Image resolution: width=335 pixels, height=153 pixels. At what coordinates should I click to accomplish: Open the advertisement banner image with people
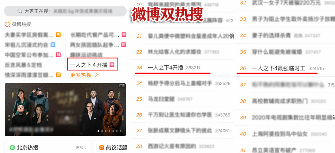pos(65,109)
